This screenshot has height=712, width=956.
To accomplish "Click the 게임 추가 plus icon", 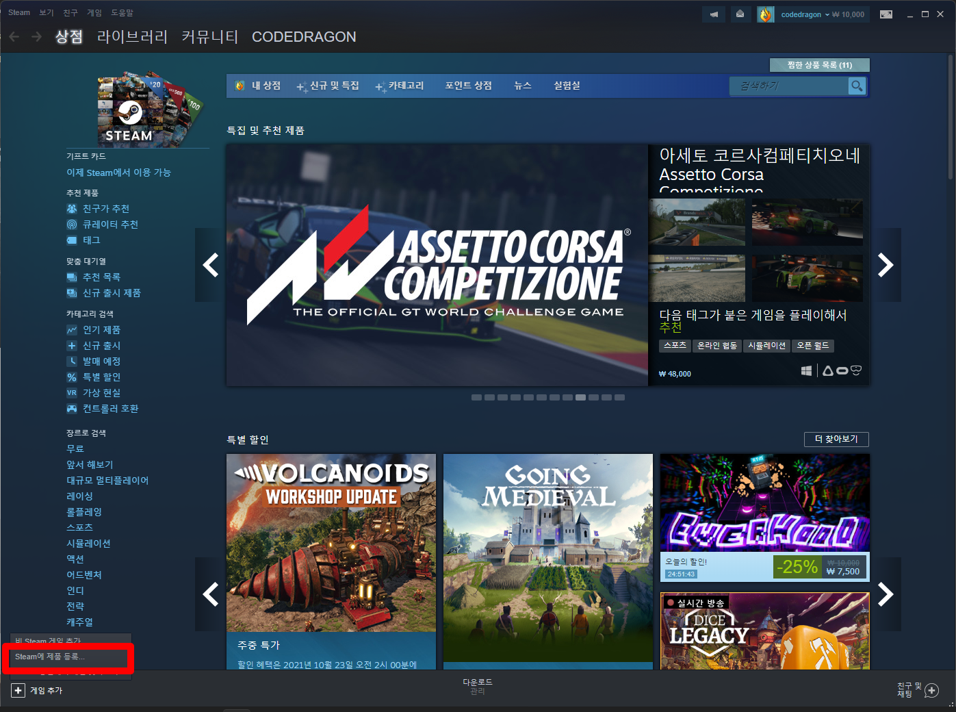I will click(18, 691).
